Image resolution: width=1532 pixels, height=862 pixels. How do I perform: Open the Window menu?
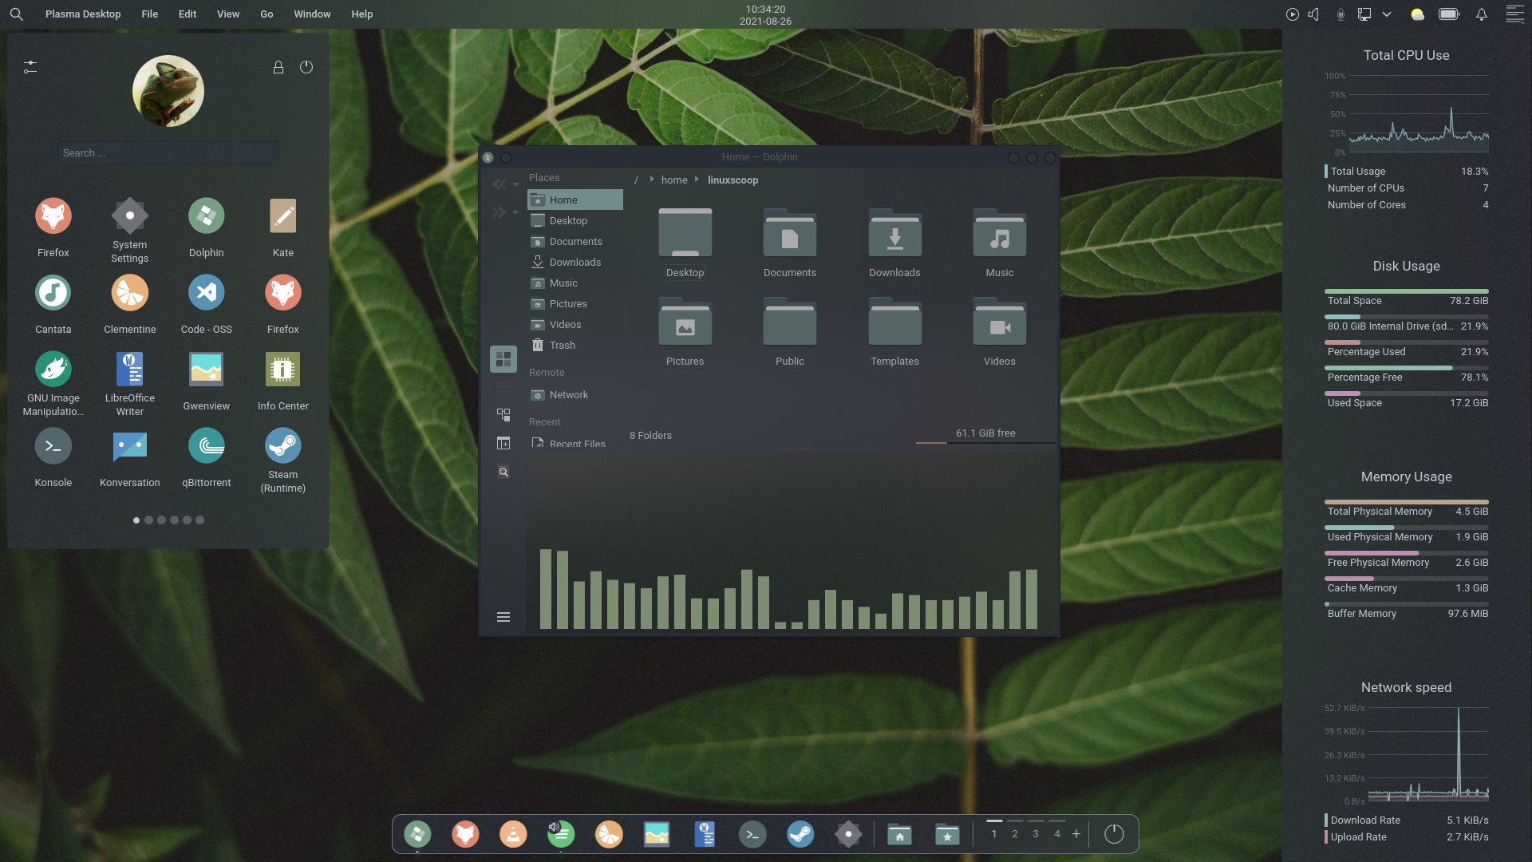[312, 14]
